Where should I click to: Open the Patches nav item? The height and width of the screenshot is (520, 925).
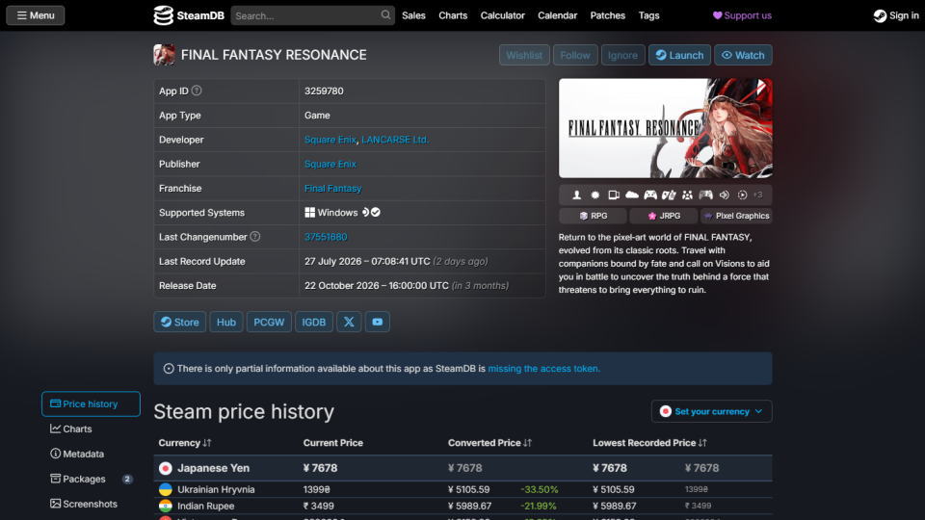[x=607, y=15]
